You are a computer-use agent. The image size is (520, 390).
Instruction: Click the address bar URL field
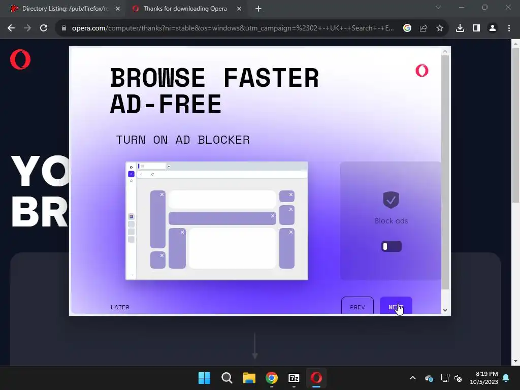[232, 28]
